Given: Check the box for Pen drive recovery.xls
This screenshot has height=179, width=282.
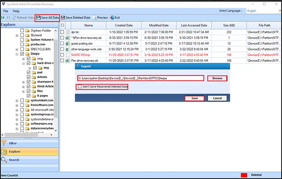Looking at the screenshot, I should point(62,61).
